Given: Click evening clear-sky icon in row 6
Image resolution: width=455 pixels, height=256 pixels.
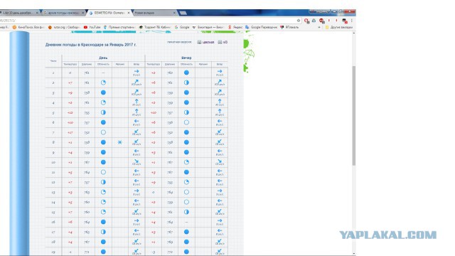Looking at the screenshot, I should tap(186, 122).
